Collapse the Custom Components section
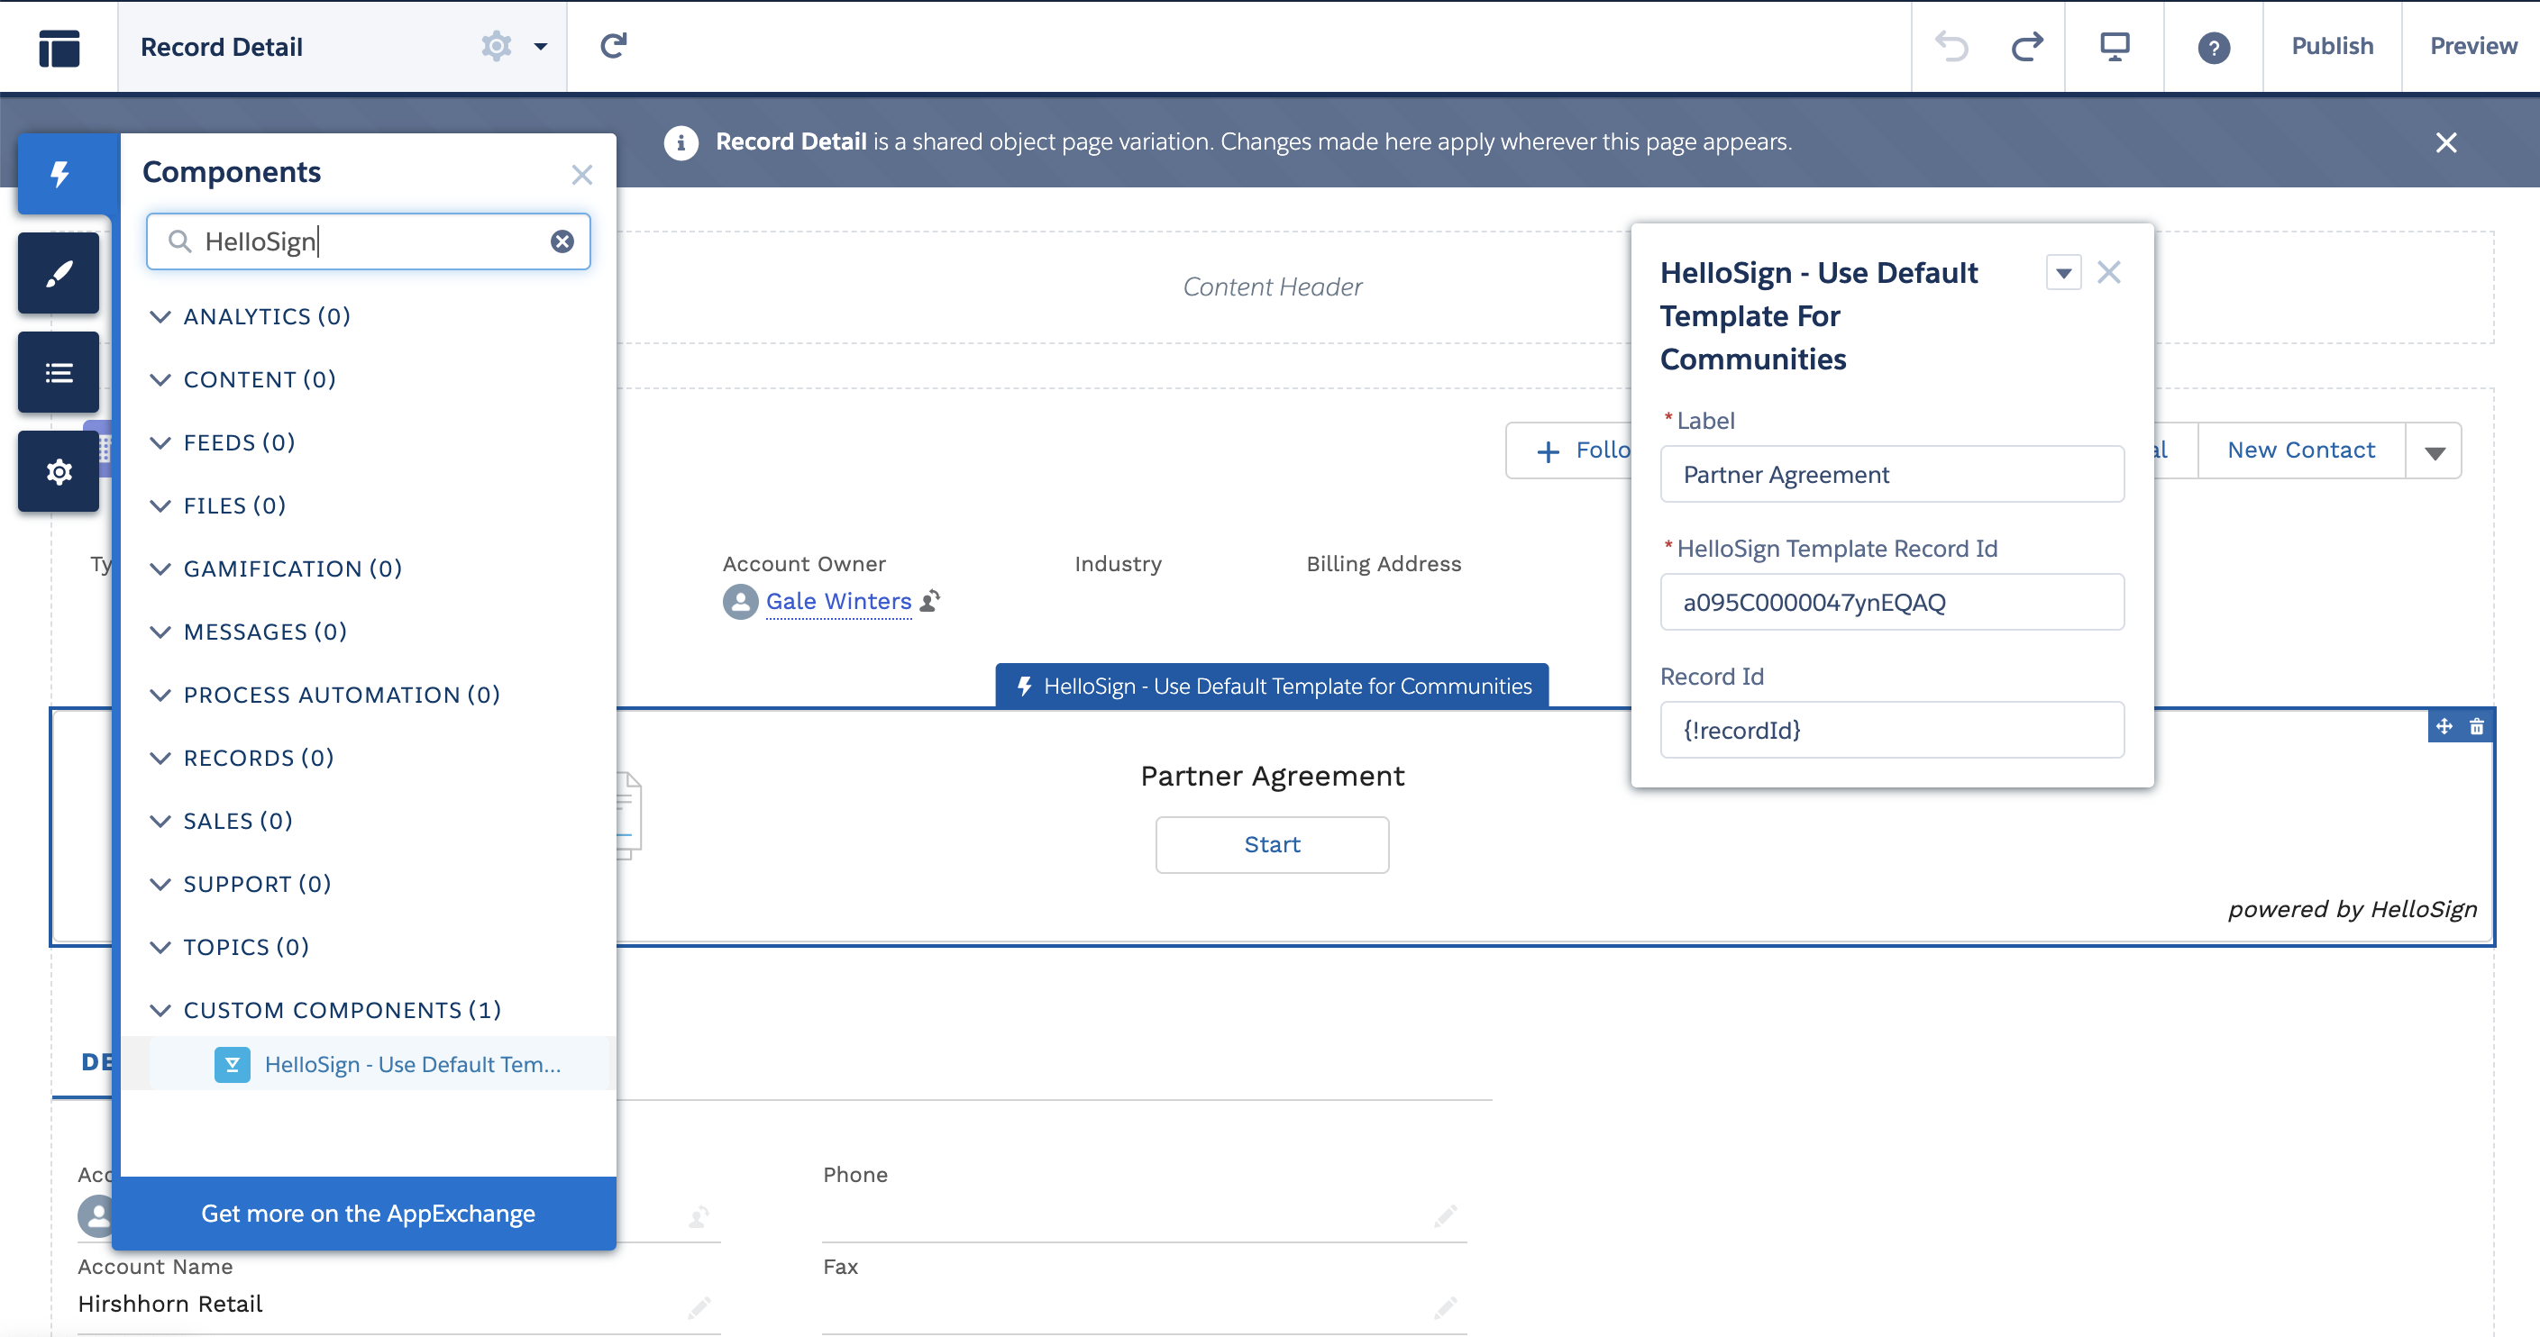Viewport: 2540px width, 1337px height. pos(160,1010)
